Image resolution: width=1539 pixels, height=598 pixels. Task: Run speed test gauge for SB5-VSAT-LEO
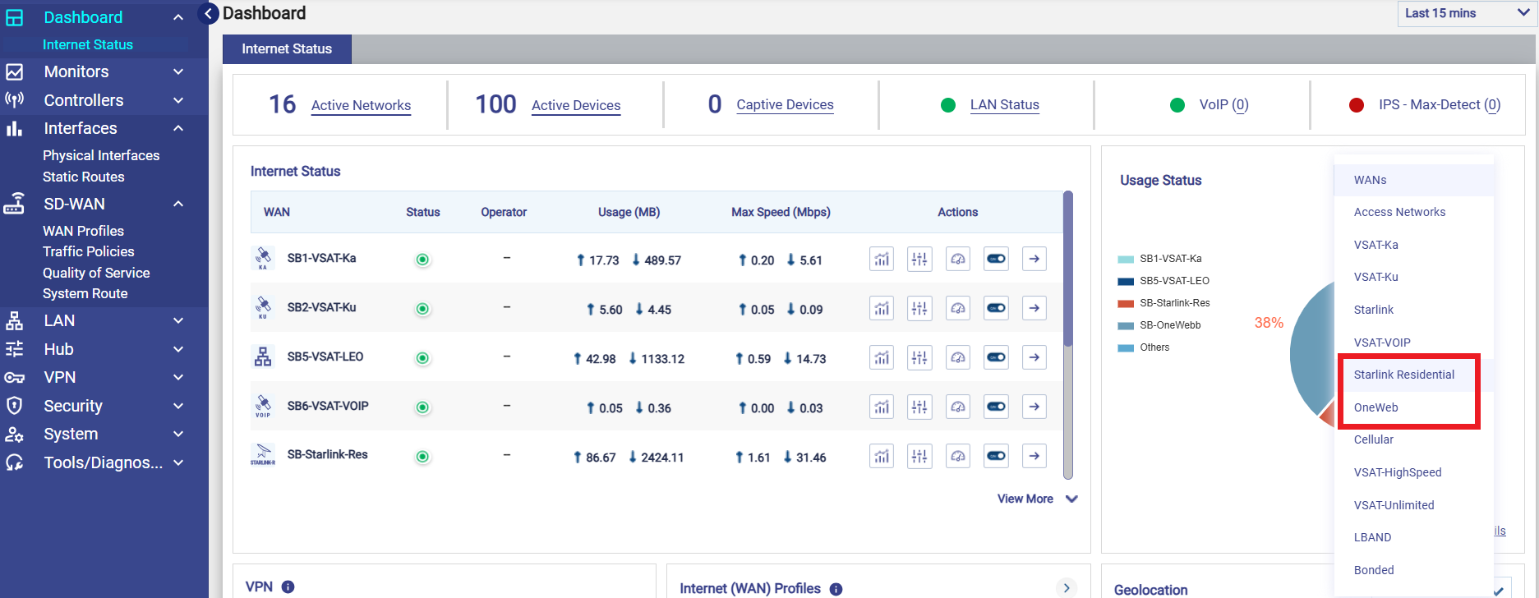coord(958,358)
